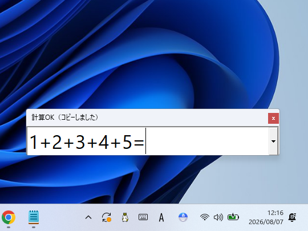308x231 pixels.
Task: Show hidden system tray icons
Action: [x=88, y=217]
